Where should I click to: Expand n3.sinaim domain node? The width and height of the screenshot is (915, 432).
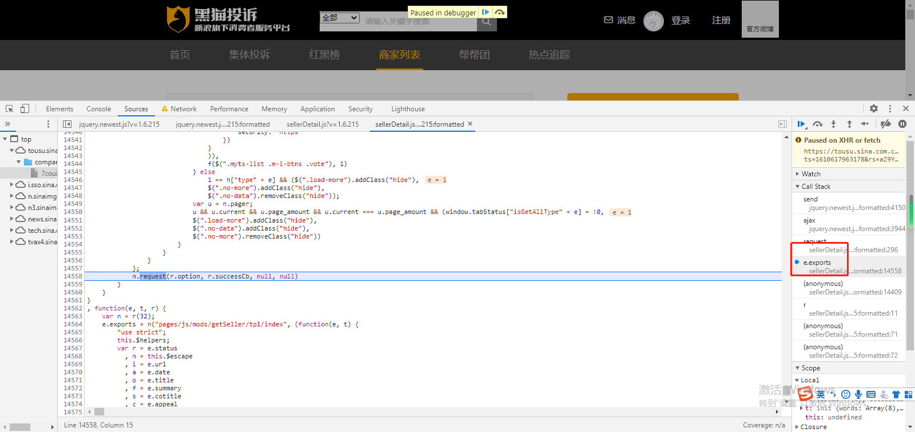click(x=11, y=207)
